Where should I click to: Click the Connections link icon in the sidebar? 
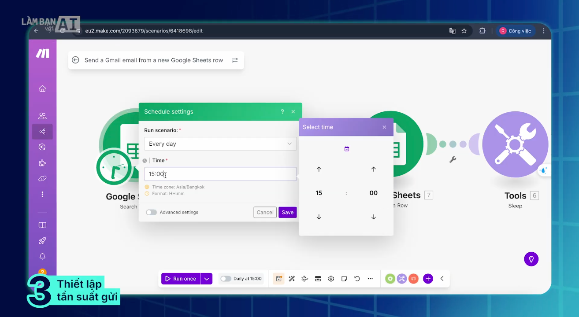(42, 179)
